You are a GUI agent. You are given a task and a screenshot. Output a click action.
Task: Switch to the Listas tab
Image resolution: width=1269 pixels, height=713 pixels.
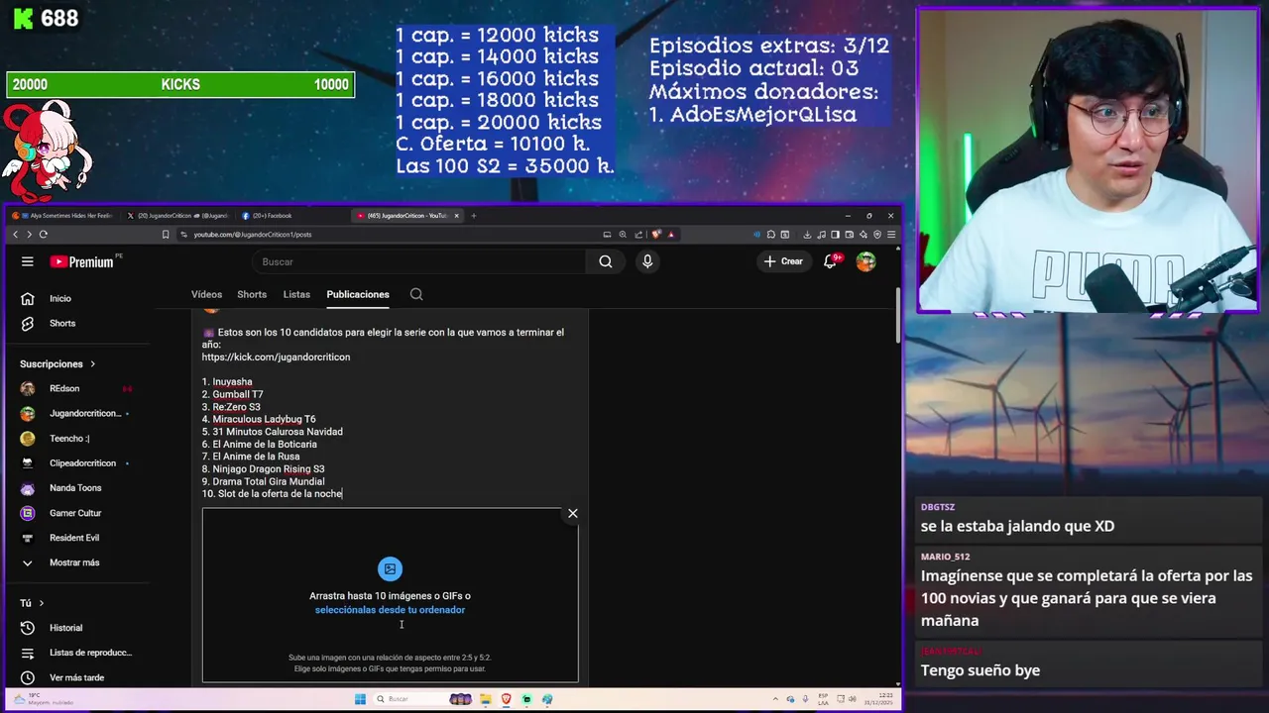point(296,294)
